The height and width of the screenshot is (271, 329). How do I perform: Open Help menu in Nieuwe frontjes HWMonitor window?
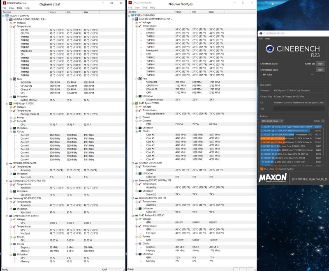pos(153,7)
